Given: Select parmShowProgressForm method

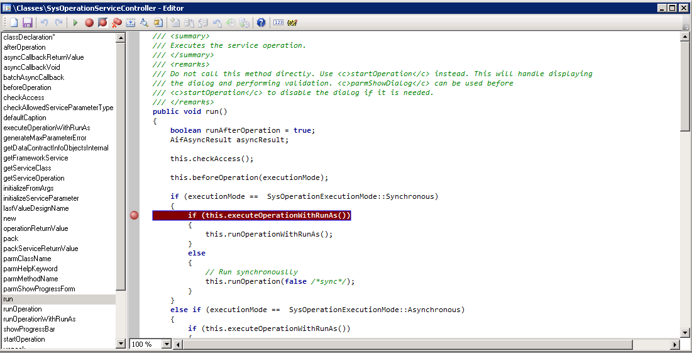Looking at the screenshot, I should point(39,289).
